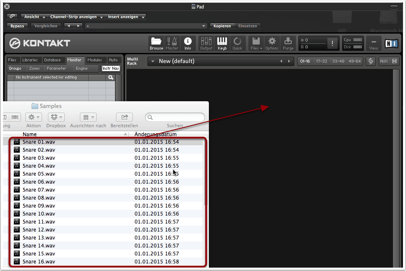Toggle the Bypass button
Viewport: 406px width, 271px height.
click(x=17, y=26)
